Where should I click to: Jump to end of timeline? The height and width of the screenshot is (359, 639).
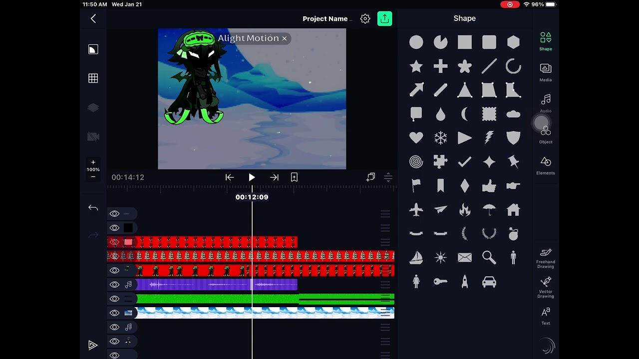[x=274, y=177]
